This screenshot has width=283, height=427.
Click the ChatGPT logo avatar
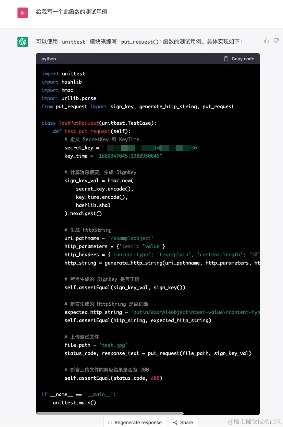point(23,42)
